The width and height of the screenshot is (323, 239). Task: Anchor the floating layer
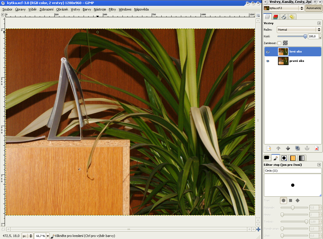[307, 148]
